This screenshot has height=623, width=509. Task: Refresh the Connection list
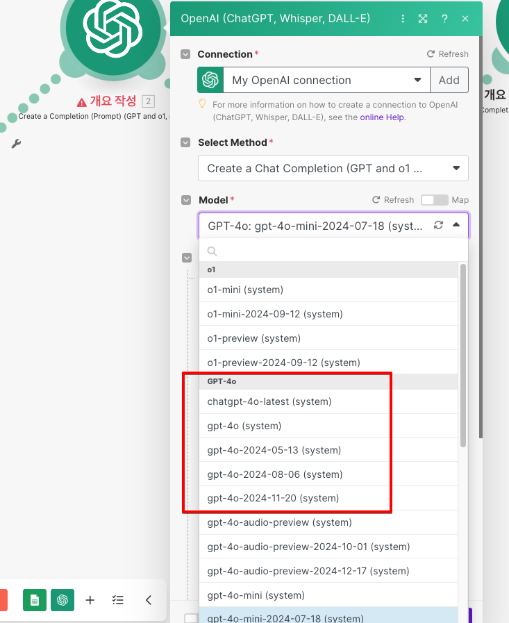click(447, 54)
